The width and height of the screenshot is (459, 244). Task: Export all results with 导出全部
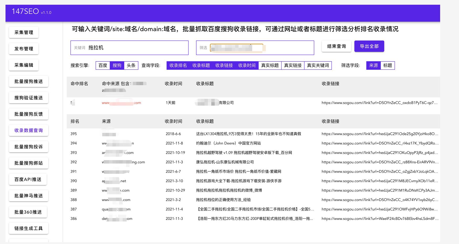click(369, 46)
